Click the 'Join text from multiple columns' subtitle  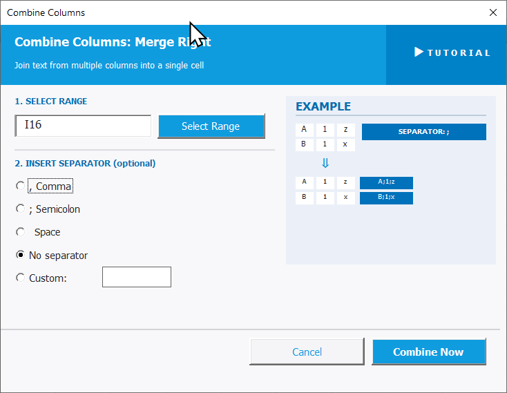pos(109,66)
